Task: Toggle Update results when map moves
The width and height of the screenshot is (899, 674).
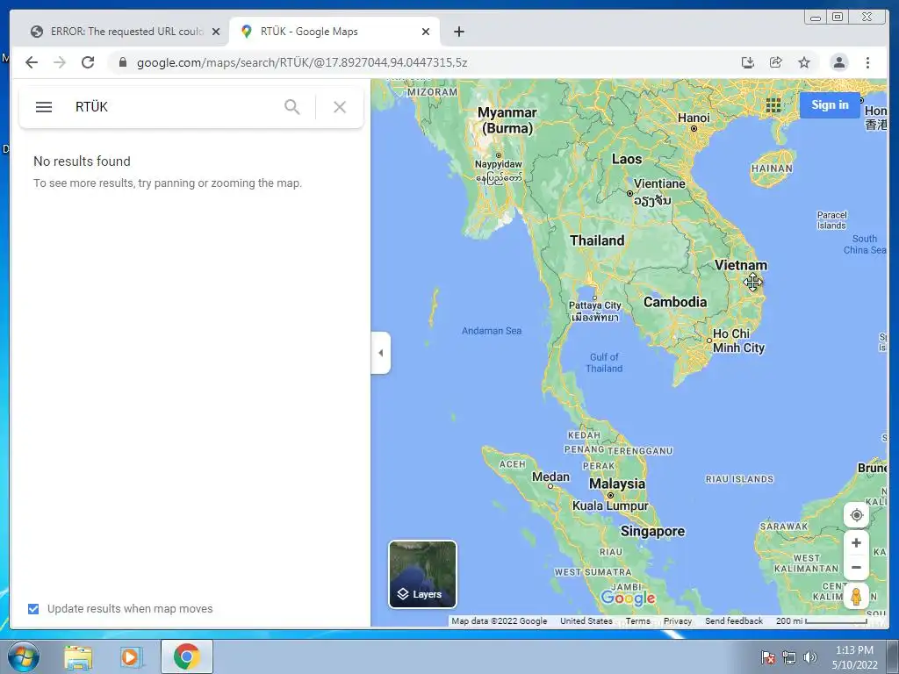Action: 33,609
